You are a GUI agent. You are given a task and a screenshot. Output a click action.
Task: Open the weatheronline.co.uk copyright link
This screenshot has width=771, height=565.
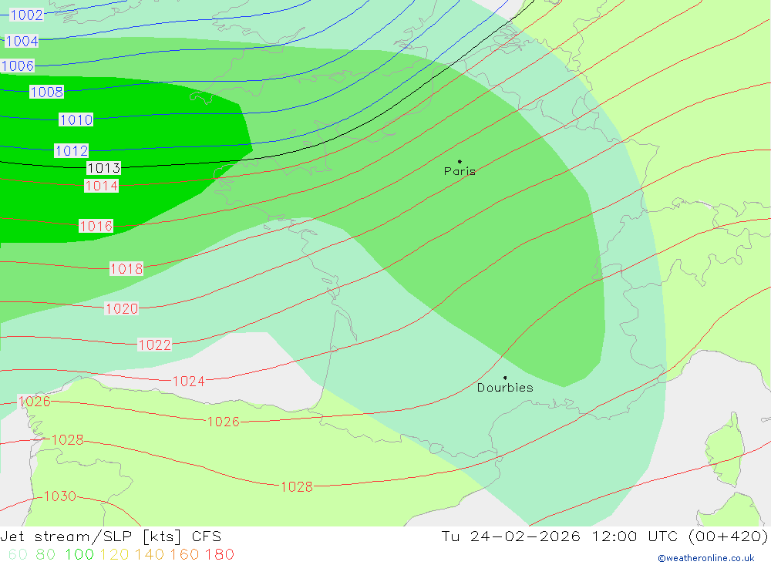(x=706, y=558)
